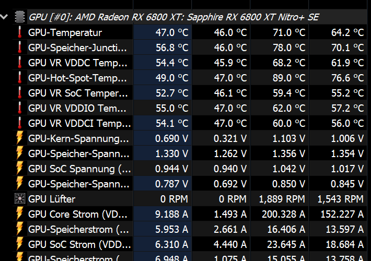Select the GPU Lüfter sensor label

pos(52,199)
